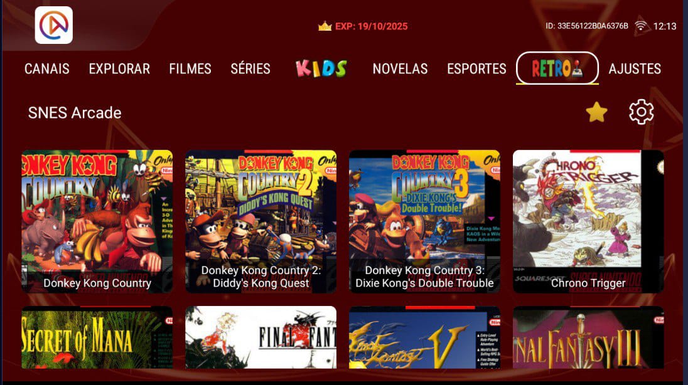Click the crown expiry icon
This screenshot has width=688, height=385.
pos(325,26)
